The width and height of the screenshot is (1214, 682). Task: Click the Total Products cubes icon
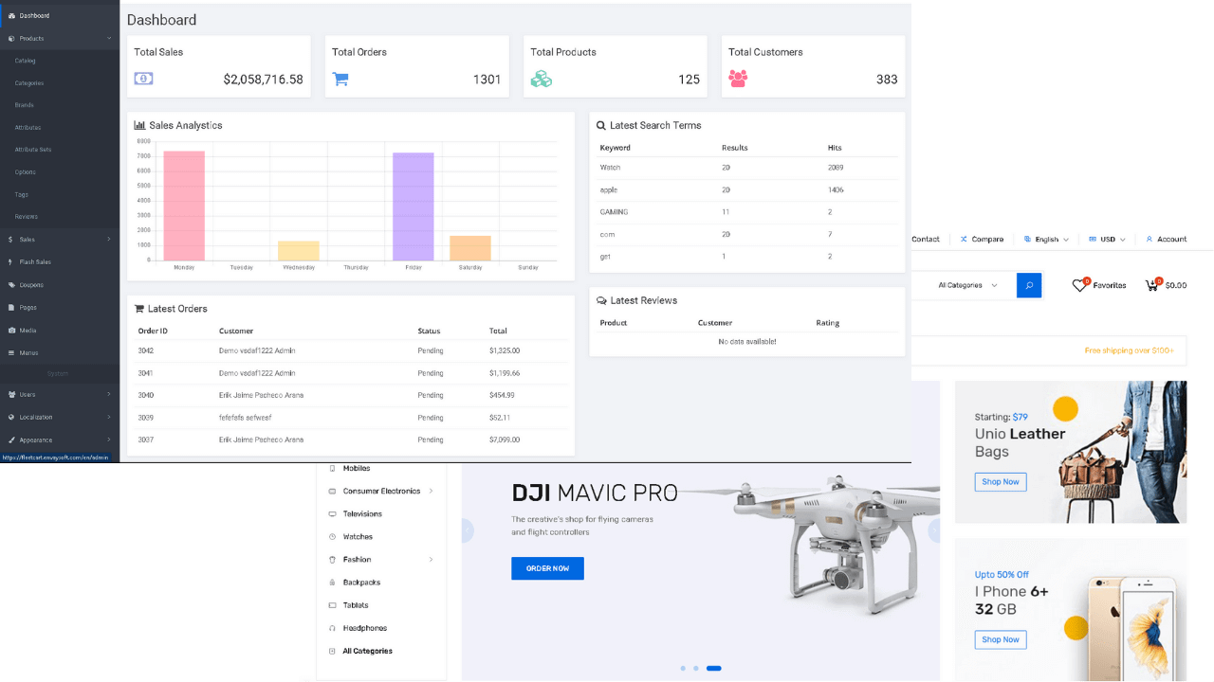(x=541, y=80)
